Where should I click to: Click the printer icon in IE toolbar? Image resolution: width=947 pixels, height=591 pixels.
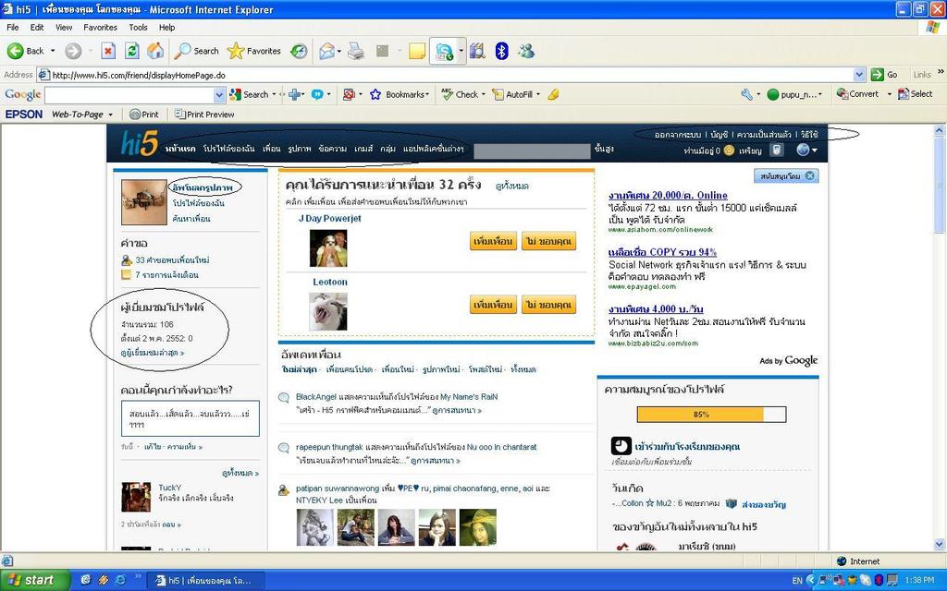point(356,52)
